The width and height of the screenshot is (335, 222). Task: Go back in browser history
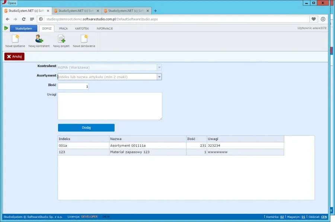coord(7,19)
